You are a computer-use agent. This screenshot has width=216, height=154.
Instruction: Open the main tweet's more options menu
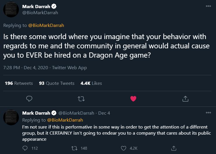pyautogui.click(x=208, y=6)
